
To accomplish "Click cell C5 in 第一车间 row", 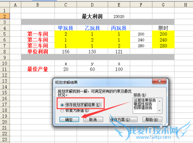I will [66, 34].
